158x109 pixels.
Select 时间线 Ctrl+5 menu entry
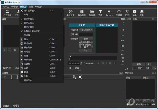[x=41, y=52]
